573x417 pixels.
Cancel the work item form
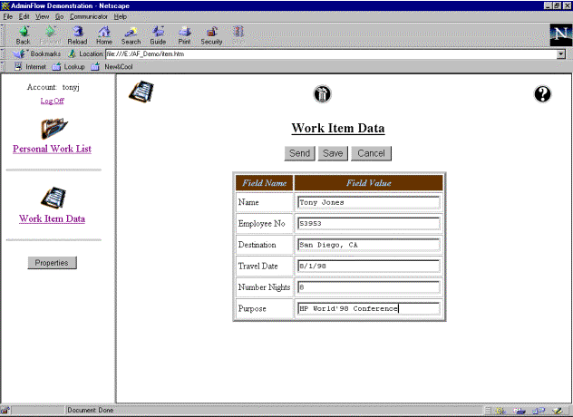pos(371,153)
